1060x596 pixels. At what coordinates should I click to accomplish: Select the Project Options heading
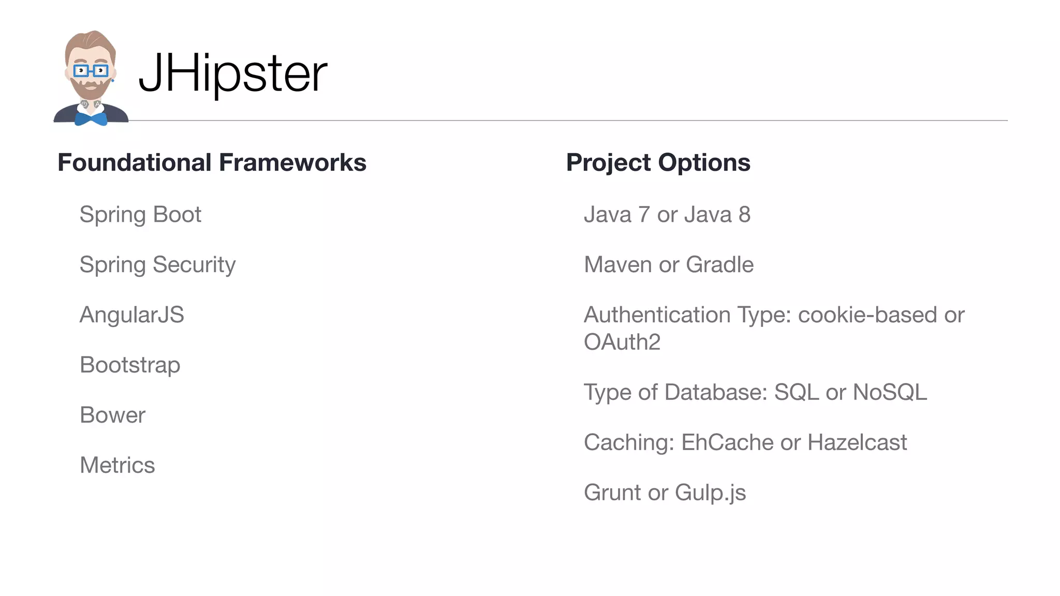[658, 162]
